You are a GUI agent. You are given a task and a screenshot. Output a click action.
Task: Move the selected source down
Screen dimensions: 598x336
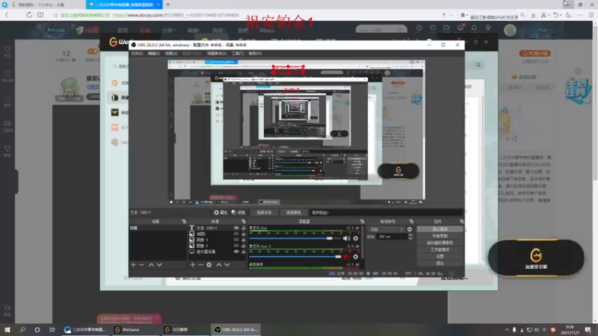pyautogui.click(x=227, y=264)
